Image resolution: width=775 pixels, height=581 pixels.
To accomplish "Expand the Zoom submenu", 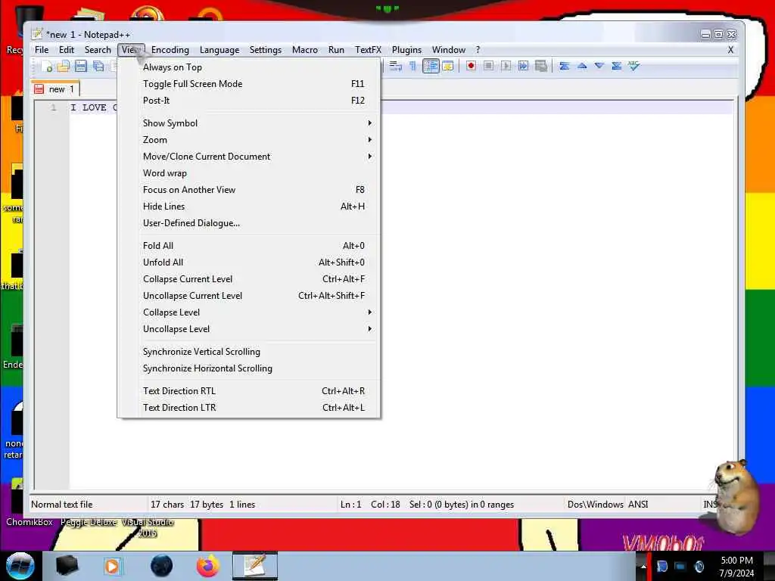I will (x=249, y=140).
